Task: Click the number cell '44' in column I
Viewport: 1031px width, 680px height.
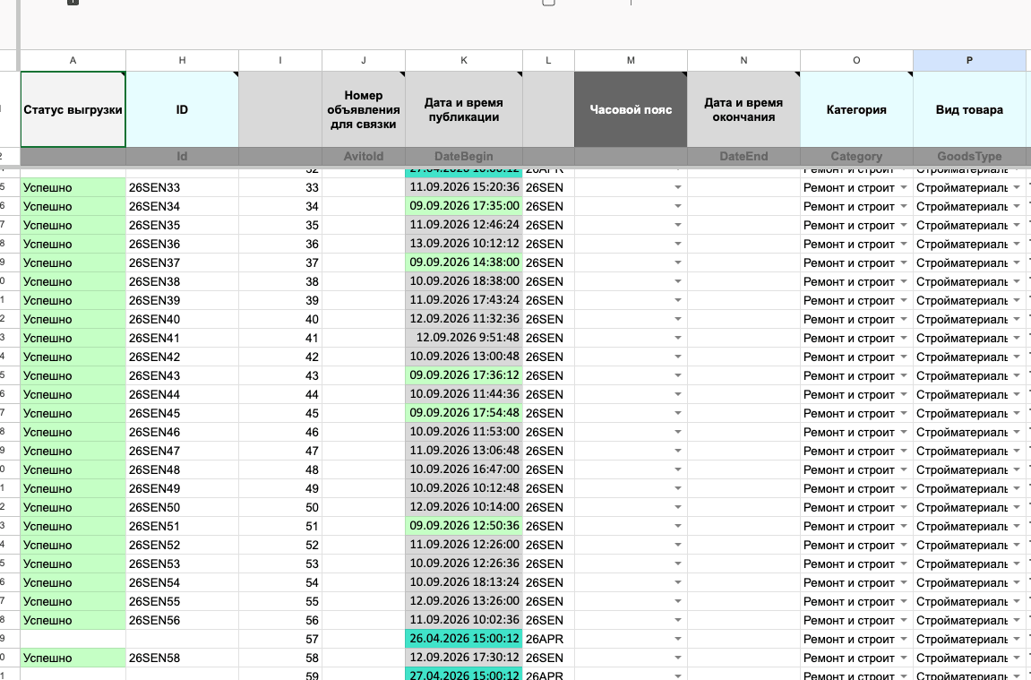Action: pos(280,394)
